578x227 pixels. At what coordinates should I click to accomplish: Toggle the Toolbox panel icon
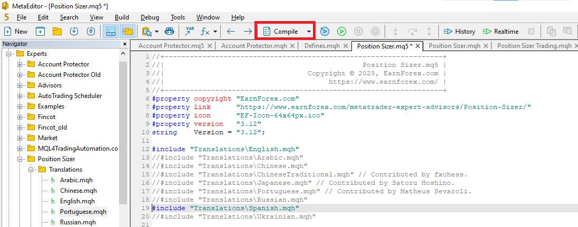click(110, 31)
